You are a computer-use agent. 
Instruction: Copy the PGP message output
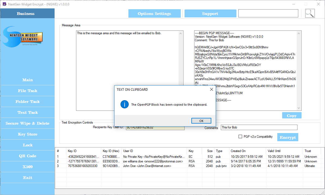point(292,116)
